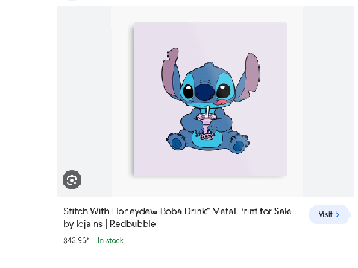Click Stitch's torn left ear
The height and width of the screenshot is (268, 358).
[169, 72]
